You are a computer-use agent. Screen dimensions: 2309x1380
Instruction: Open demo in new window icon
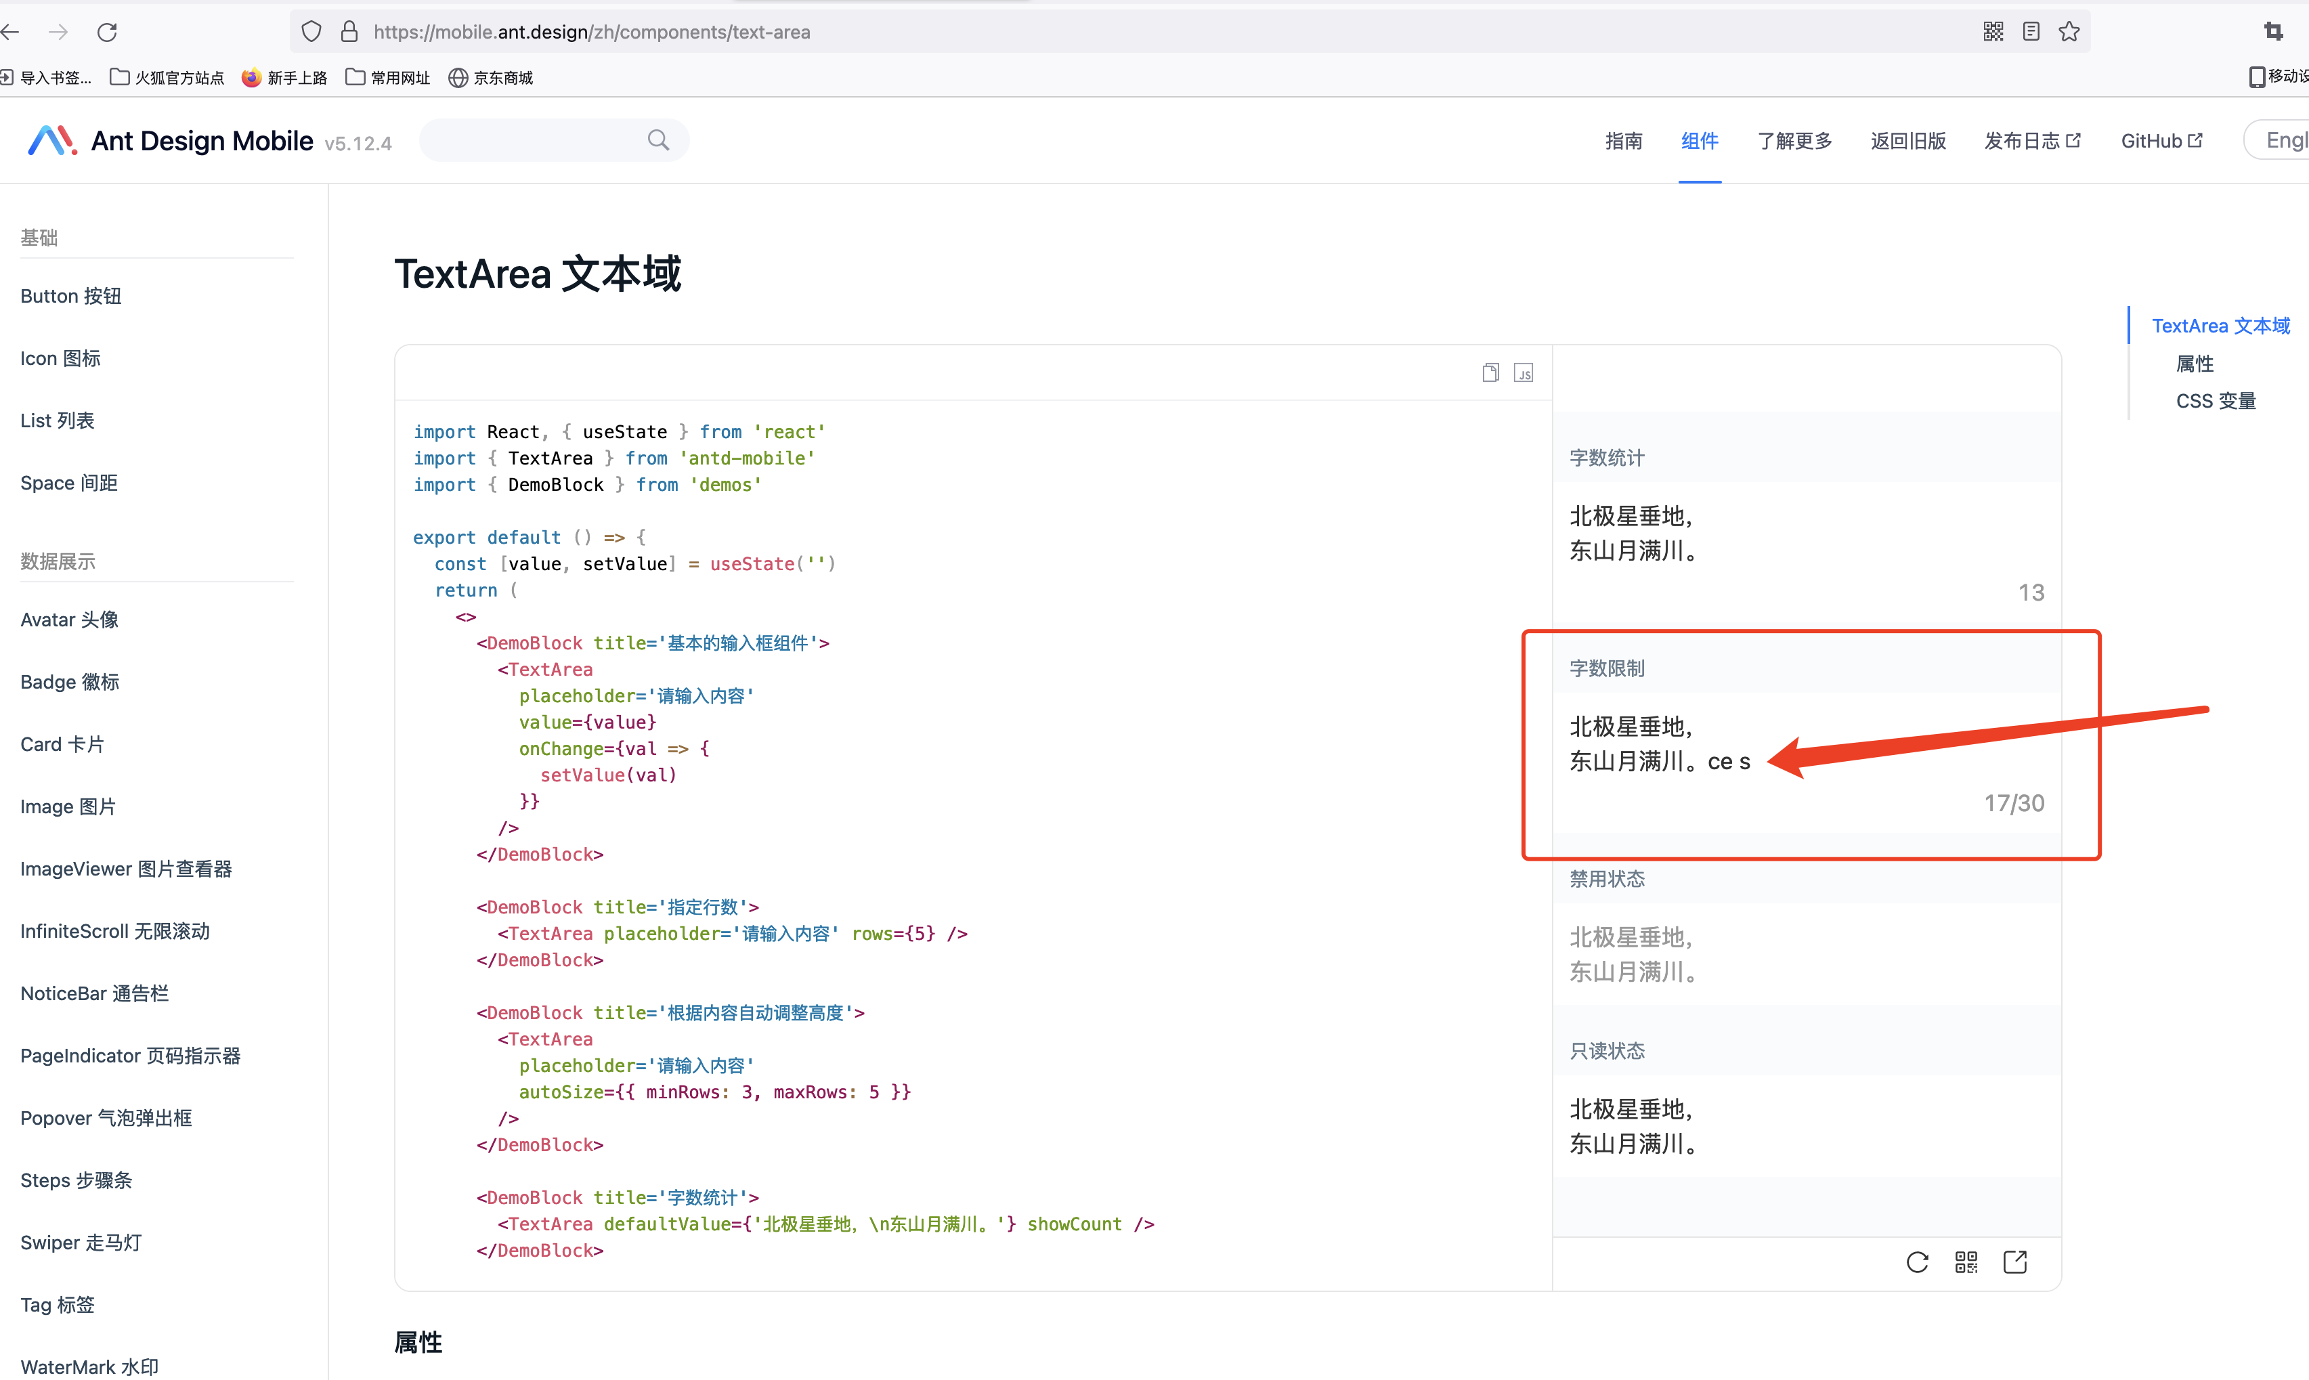click(2015, 1262)
